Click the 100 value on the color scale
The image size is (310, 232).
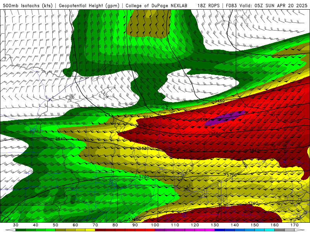point(155,225)
